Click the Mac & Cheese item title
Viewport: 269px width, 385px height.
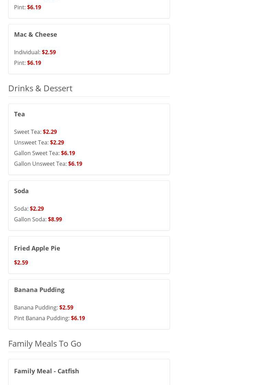point(36,34)
